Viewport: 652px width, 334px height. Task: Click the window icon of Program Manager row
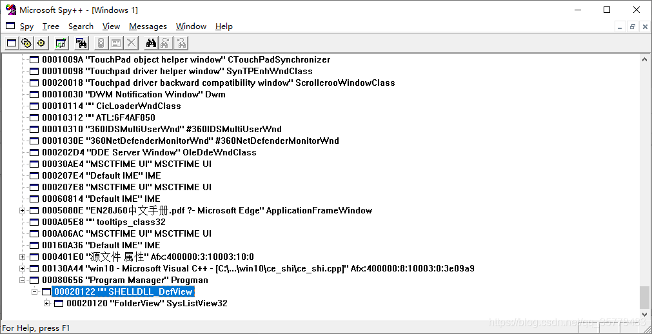click(x=35, y=280)
